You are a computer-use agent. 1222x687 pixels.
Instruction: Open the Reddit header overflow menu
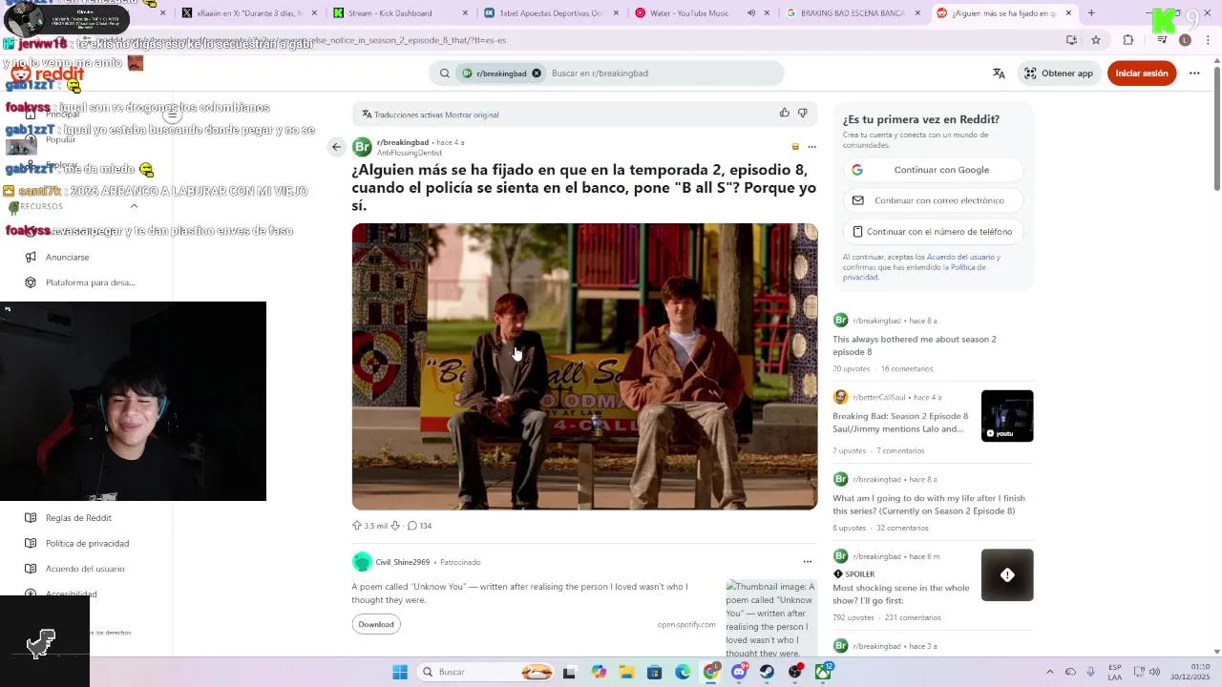(1194, 73)
